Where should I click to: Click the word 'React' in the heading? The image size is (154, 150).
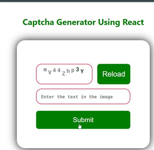(133, 22)
